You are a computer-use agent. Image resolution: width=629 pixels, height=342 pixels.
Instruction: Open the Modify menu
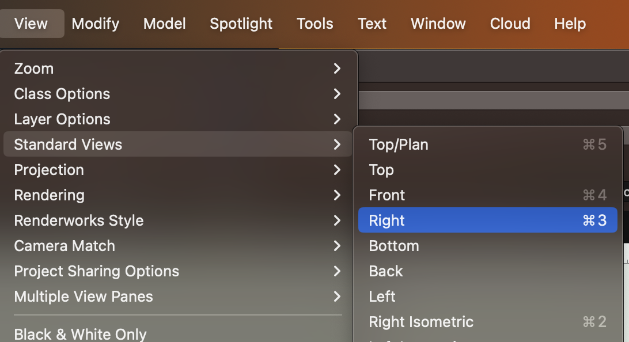(x=94, y=24)
